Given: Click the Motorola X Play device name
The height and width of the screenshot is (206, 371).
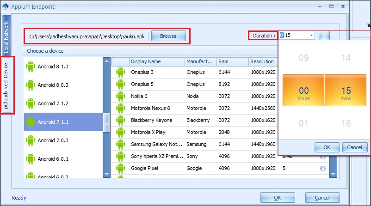Looking at the screenshot, I should (x=148, y=132).
